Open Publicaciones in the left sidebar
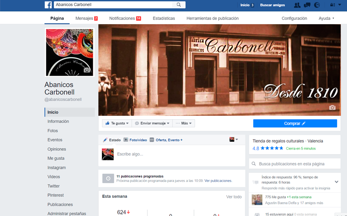Image resolution: width=347 pixels, height=216 pixels. (60, 204)
